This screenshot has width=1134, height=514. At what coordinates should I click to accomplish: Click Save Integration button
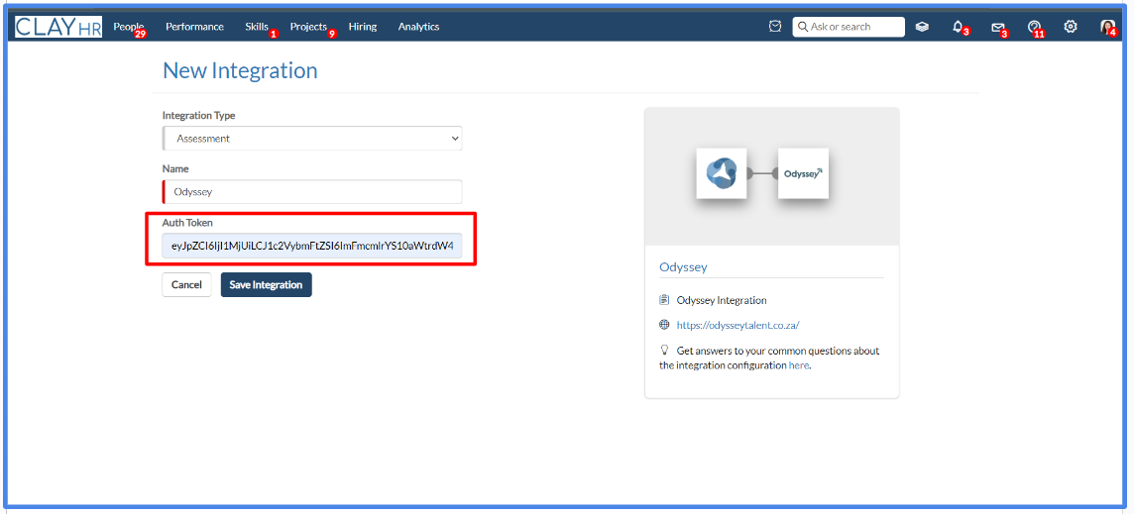point(266,285)
